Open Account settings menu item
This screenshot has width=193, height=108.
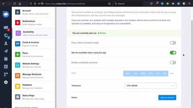click(33, 12)
